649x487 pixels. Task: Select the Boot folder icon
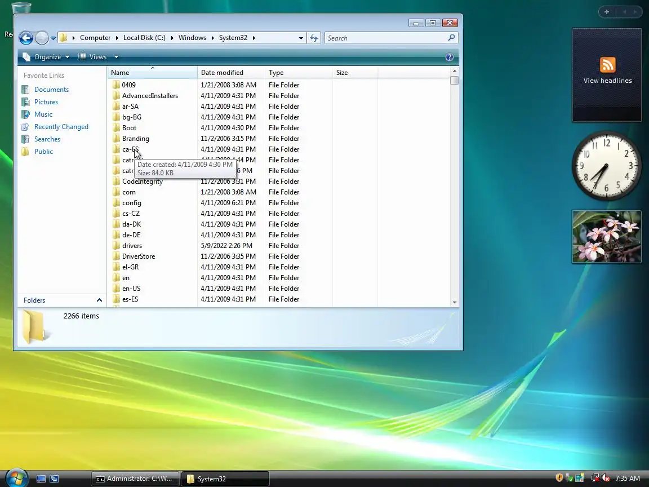coord(116,128)
